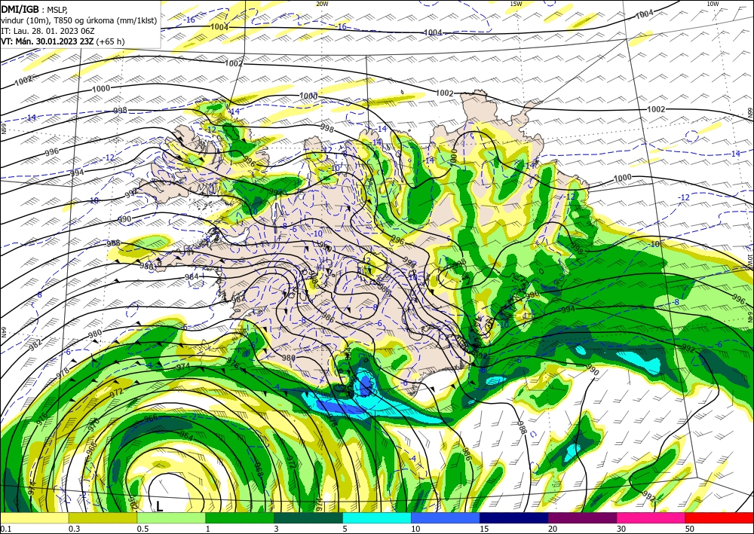Click the pale yellow 0.1–0.3 legend swatch
Screen dimensions: 754x534
pyautogui.click(x=35, y=517)
